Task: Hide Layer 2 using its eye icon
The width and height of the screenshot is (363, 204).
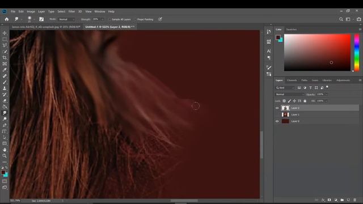Action: (x=277, y=108)
